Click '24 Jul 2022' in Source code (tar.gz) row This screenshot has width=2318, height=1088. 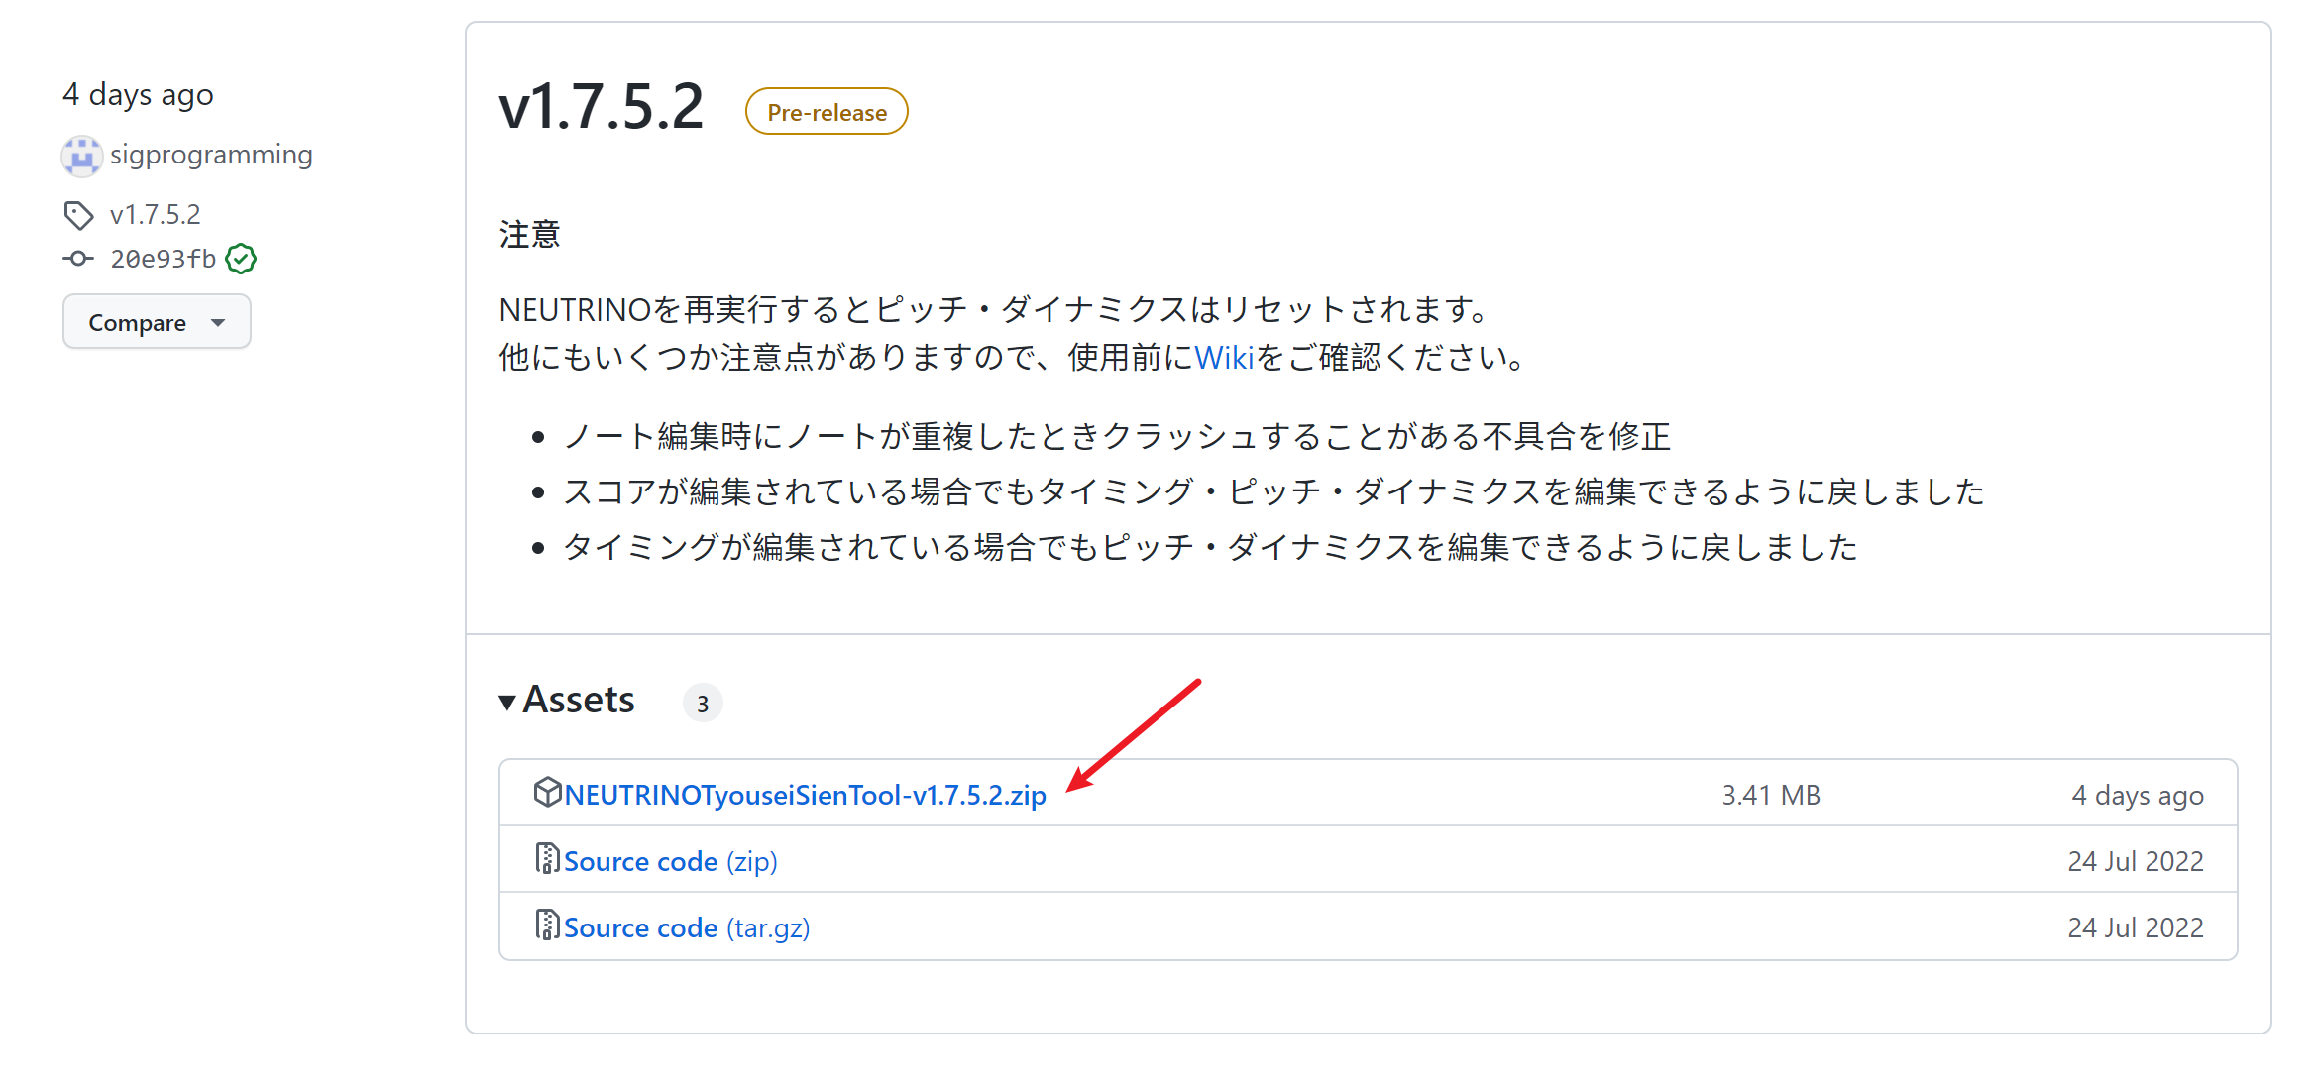(x=2136, y=927)
